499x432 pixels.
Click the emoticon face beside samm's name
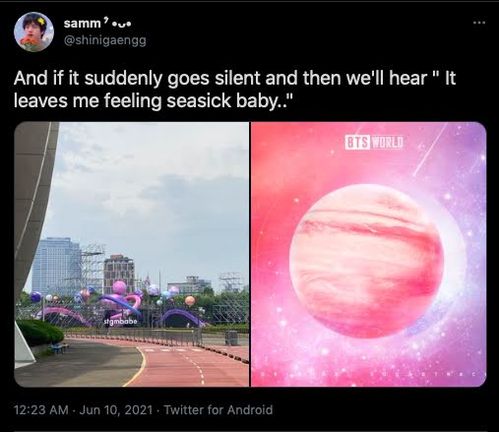tap(122, 25)
